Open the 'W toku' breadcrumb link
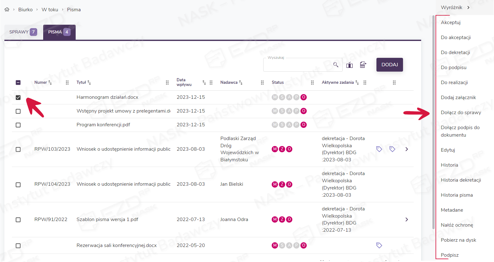This screenshot has width=494, height=262. pos(50,10)
